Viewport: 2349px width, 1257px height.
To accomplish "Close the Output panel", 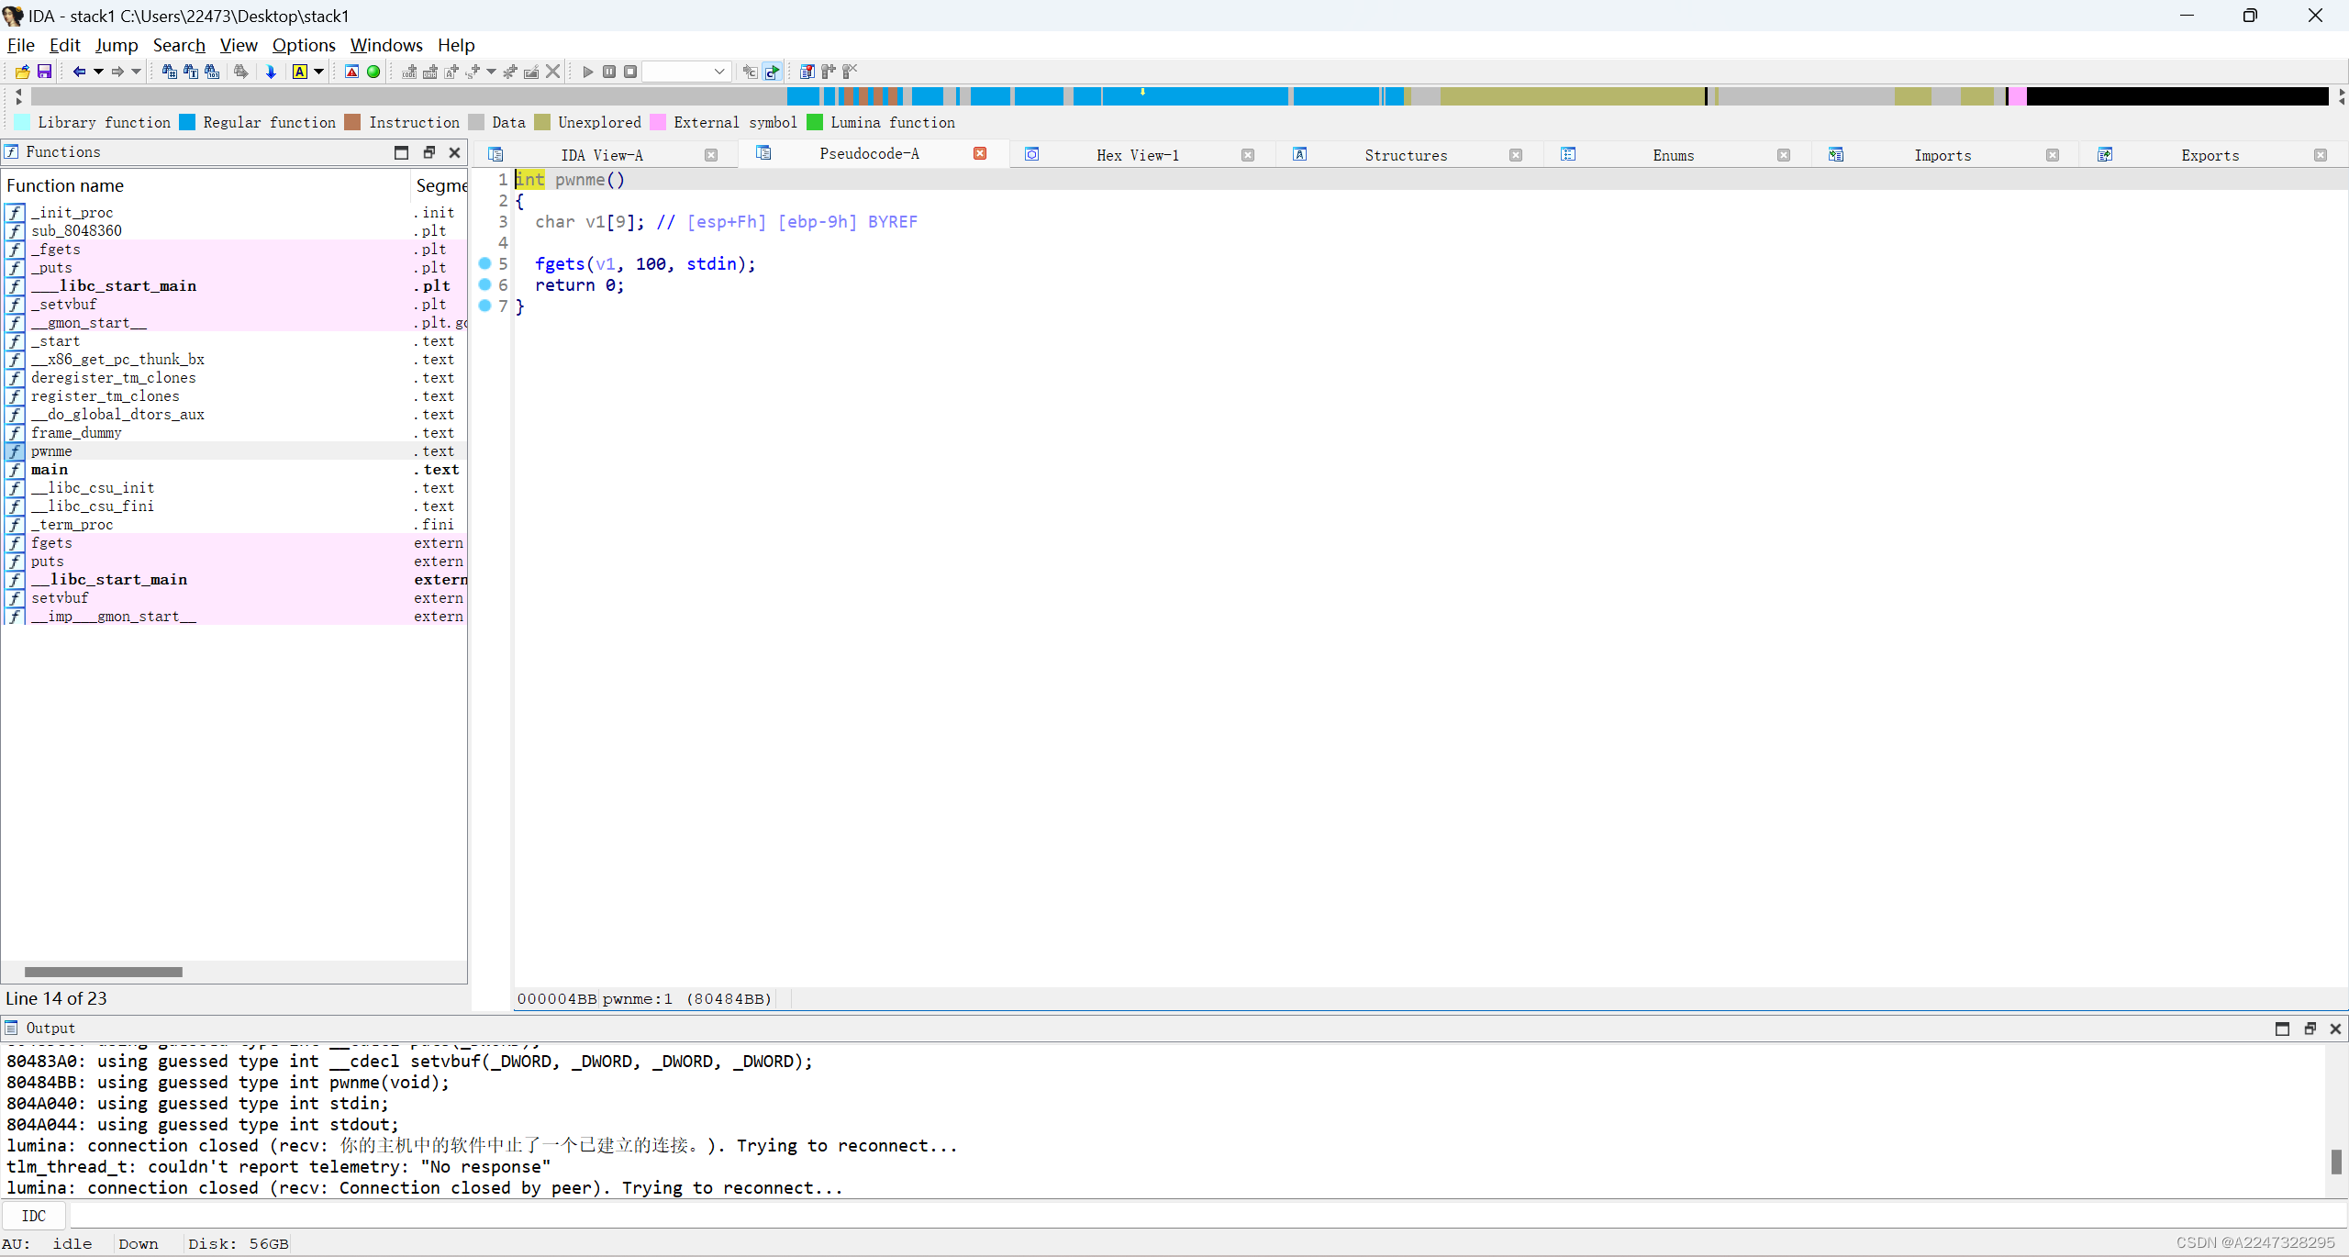I will pos(2335,1029).
